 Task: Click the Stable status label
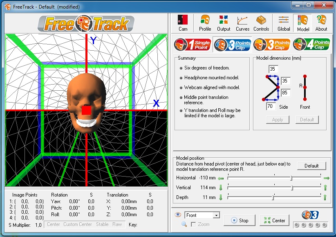(102, 224)
